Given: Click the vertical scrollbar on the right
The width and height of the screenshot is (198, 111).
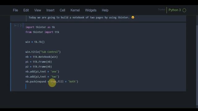Looking at the screenshot, I should (197, 65).
